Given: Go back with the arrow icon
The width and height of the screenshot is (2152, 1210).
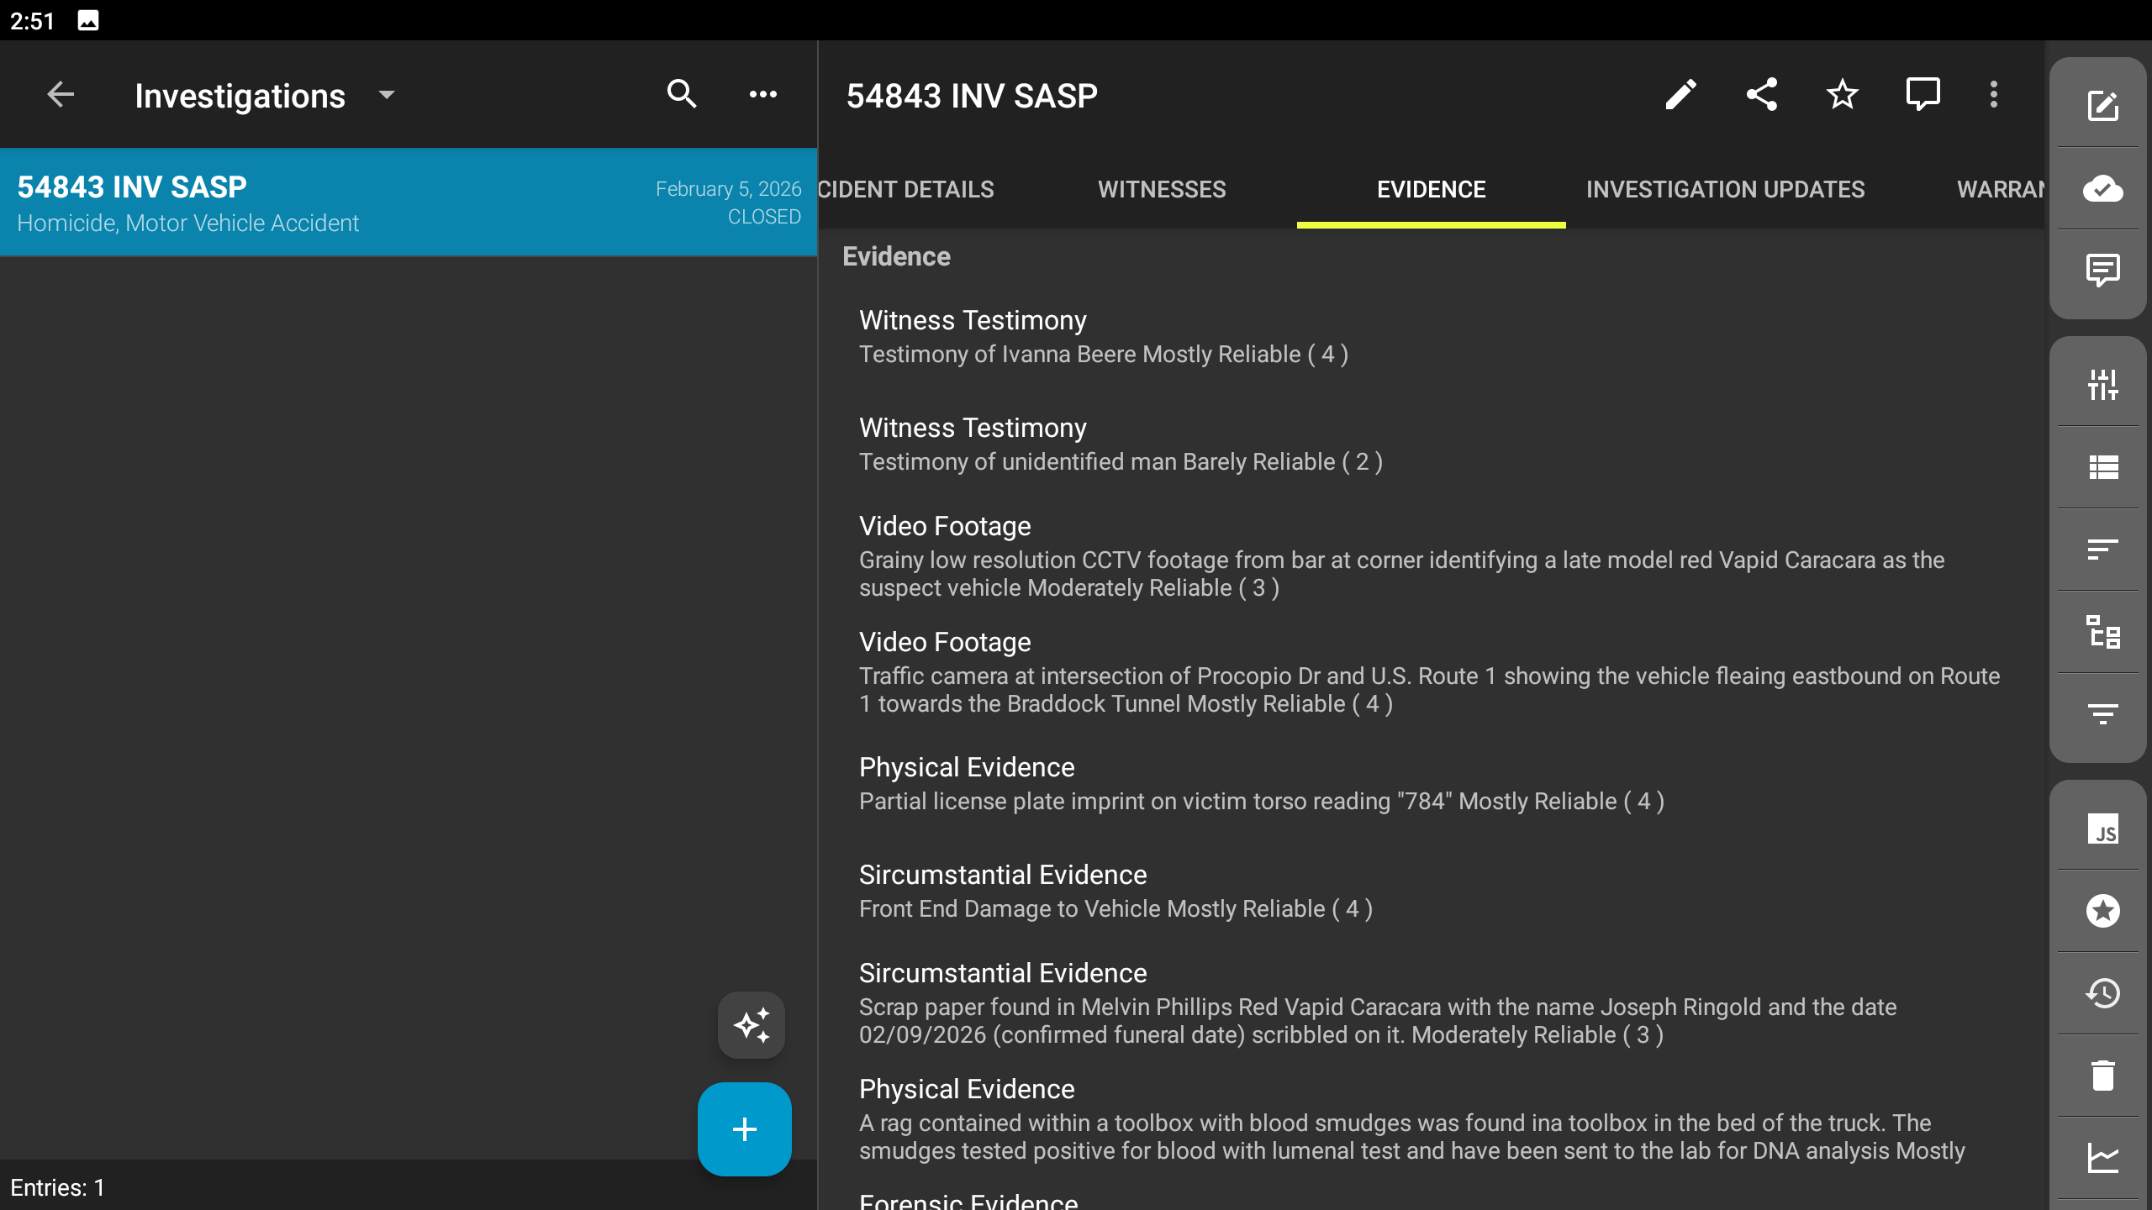Looking at the screenshot, I should [61, 95].
